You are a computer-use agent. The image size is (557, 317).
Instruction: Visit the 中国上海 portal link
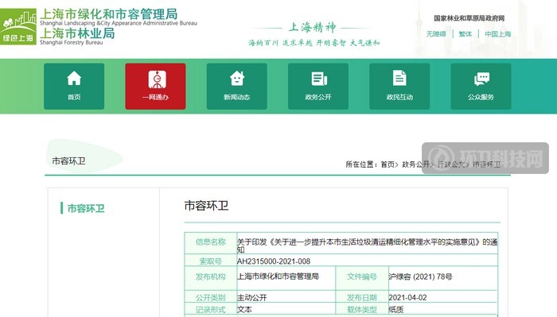coord(498,34)
